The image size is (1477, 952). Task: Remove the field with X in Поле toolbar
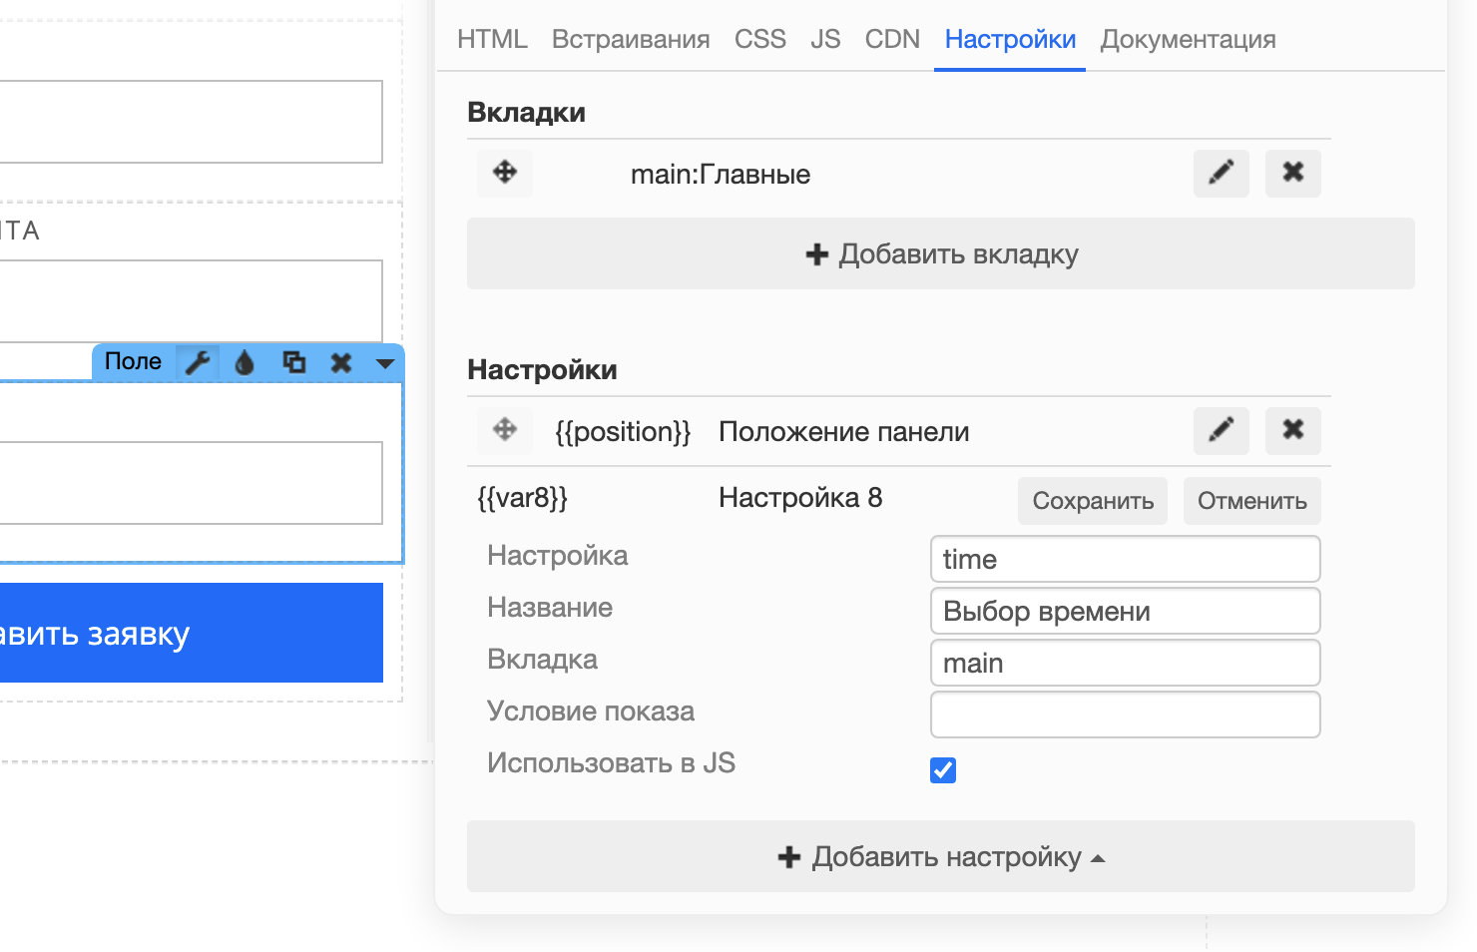pyautogui.click(x=341, y=362)
